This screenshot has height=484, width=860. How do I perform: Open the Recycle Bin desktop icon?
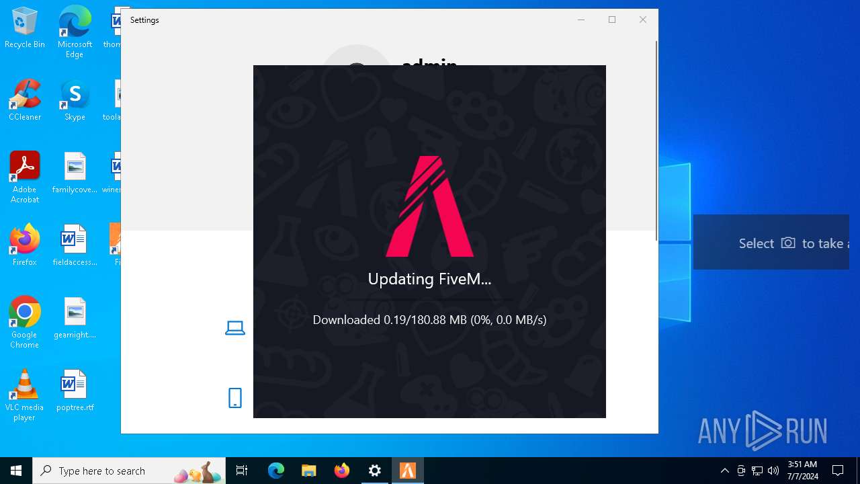coord(25,28)
